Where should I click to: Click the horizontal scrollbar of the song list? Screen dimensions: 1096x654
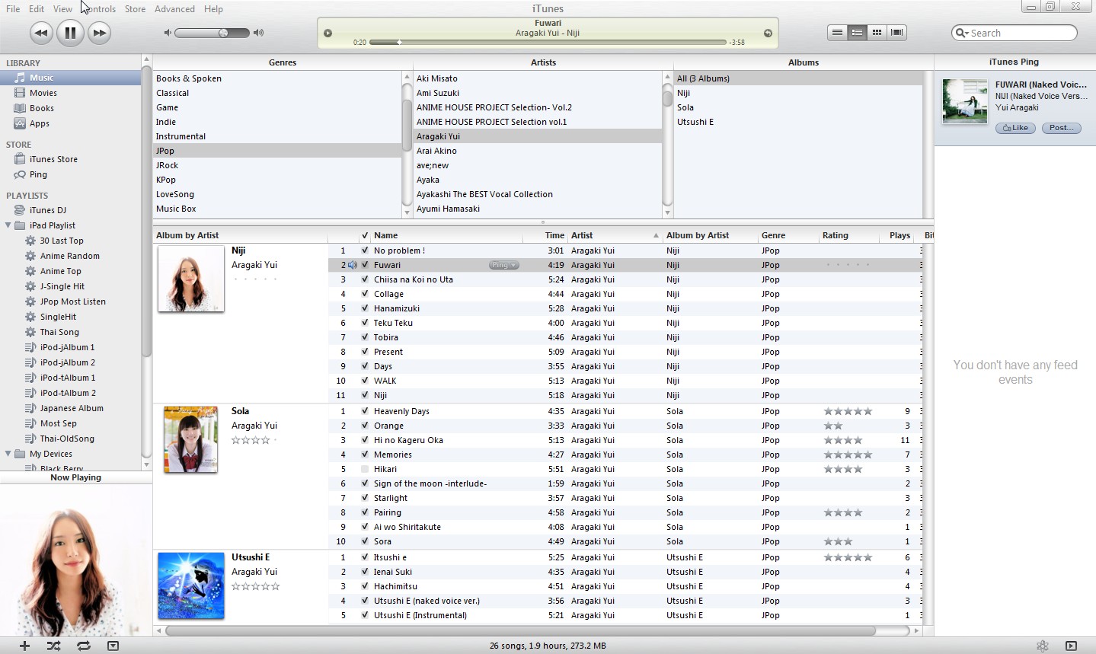(x=520, y=630)
